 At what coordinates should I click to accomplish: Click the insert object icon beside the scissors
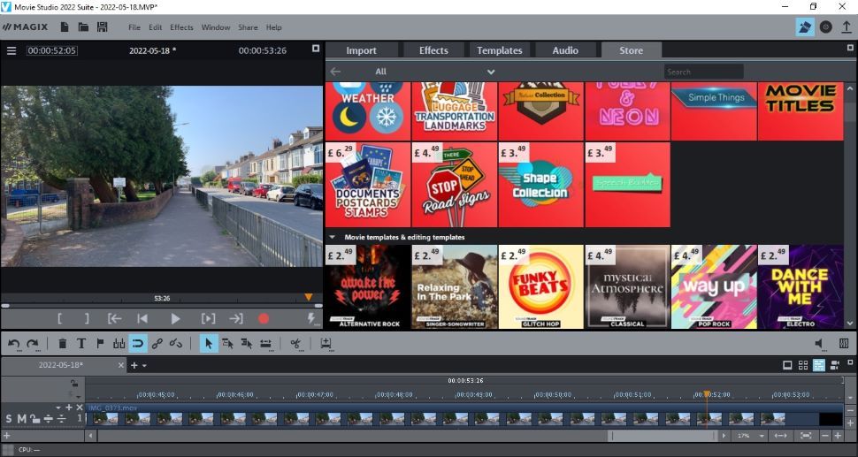tap(326, 344)
